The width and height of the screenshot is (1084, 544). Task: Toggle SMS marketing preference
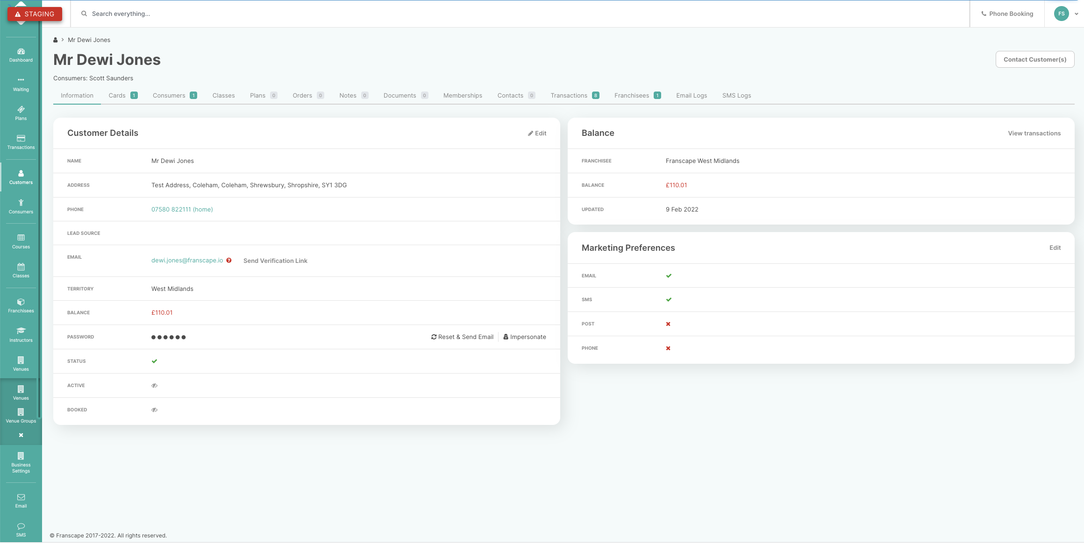pyautogui.click(x=668, y=300)
